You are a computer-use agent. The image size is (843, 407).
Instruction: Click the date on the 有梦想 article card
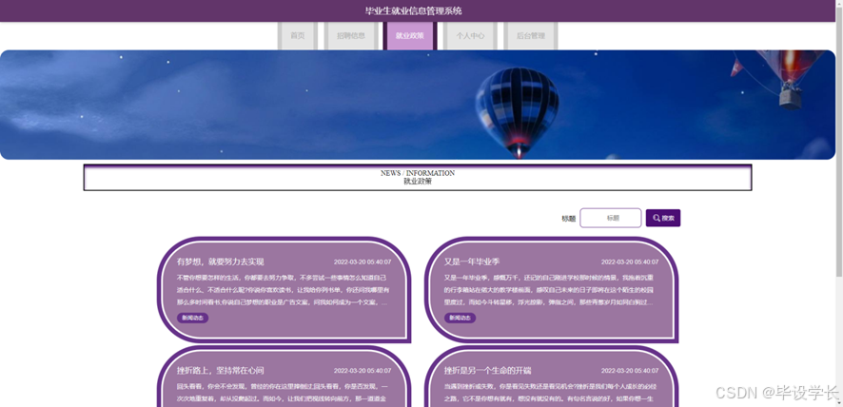point(363,262)
